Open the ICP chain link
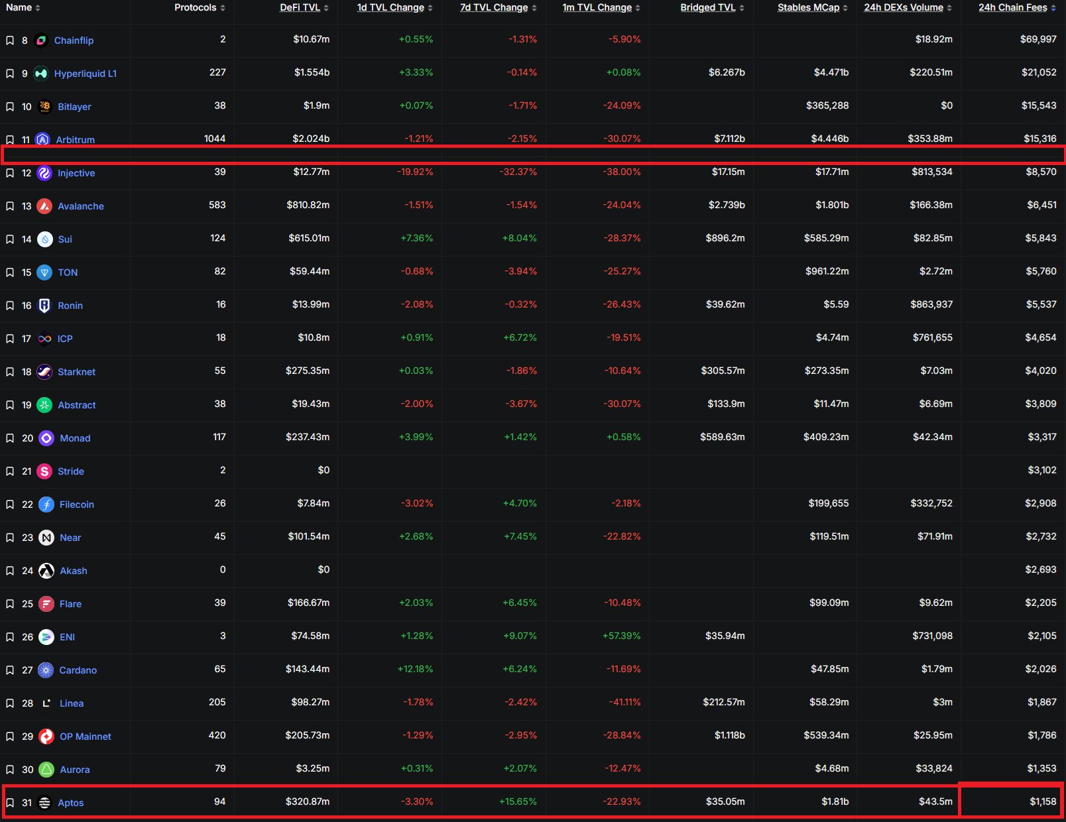1066x822 pixels. pos(65,339)
